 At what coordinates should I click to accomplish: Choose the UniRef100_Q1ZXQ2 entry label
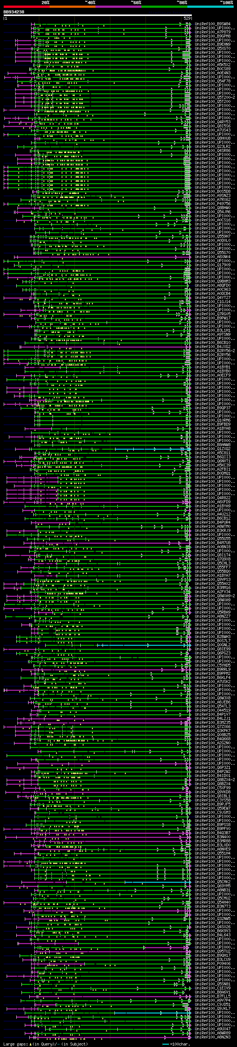click(x=213, y=449)
